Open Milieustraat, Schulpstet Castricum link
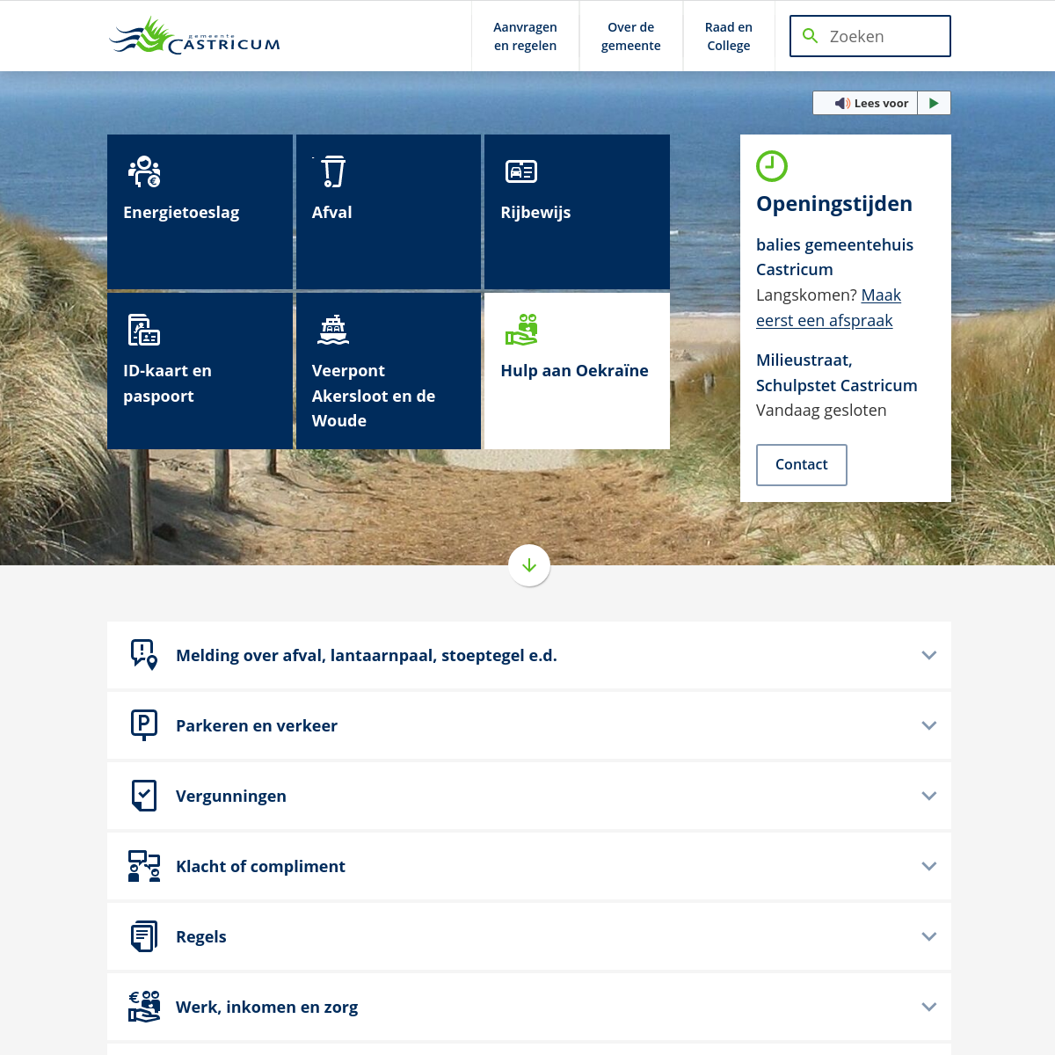The image size is (1055, 1055). coord(837,373)
